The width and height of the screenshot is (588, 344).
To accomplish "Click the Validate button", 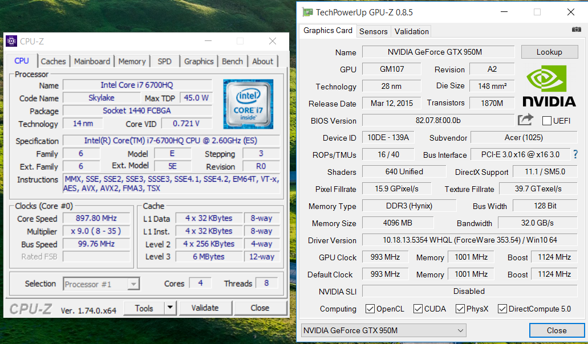I will click(x=205, y=308).
